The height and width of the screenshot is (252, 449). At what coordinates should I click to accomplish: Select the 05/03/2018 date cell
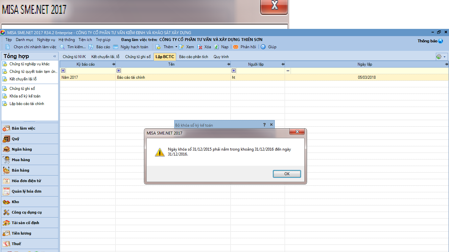367,77
